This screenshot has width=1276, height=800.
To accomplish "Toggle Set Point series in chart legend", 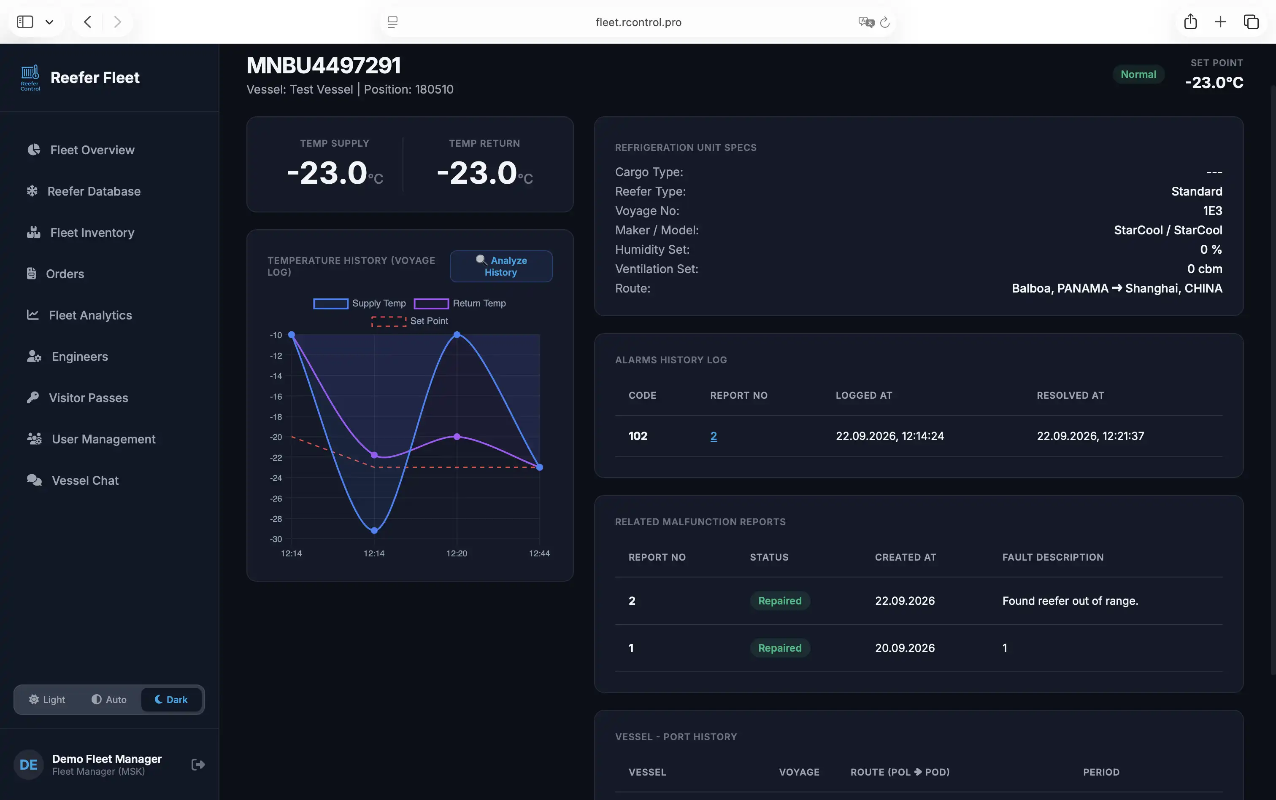I will click(409, 321).
